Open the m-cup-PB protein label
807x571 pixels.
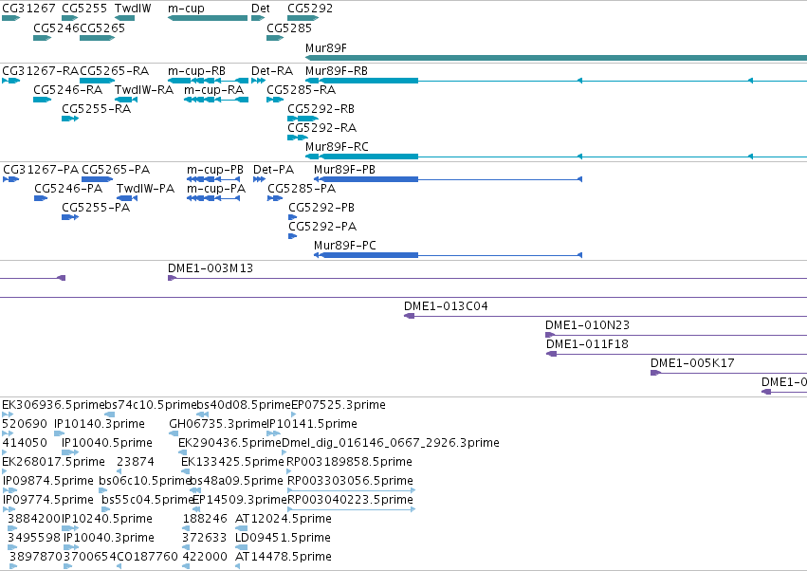pos(215,170)
